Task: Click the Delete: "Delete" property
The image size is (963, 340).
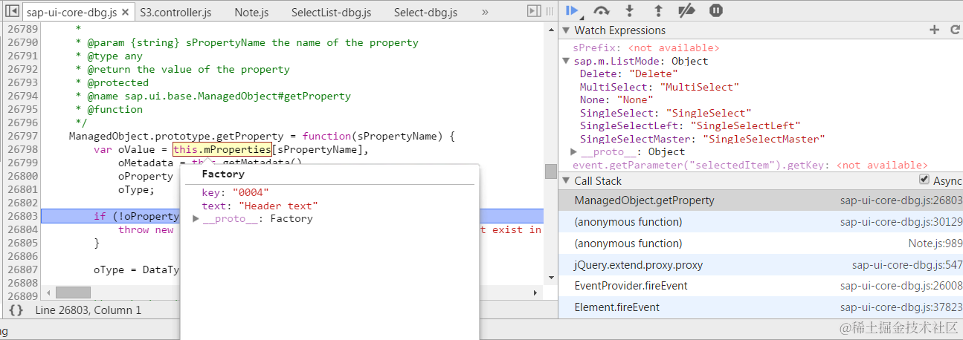Action: [x=628, y=74]
